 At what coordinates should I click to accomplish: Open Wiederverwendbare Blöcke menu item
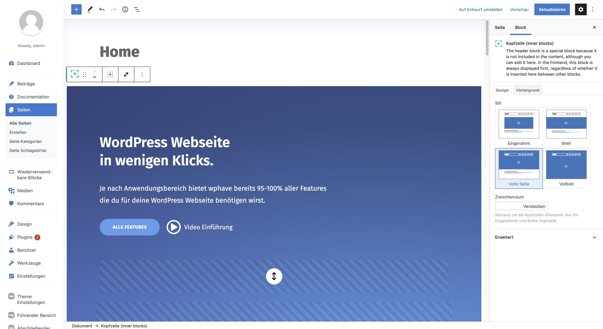[31, 175]
